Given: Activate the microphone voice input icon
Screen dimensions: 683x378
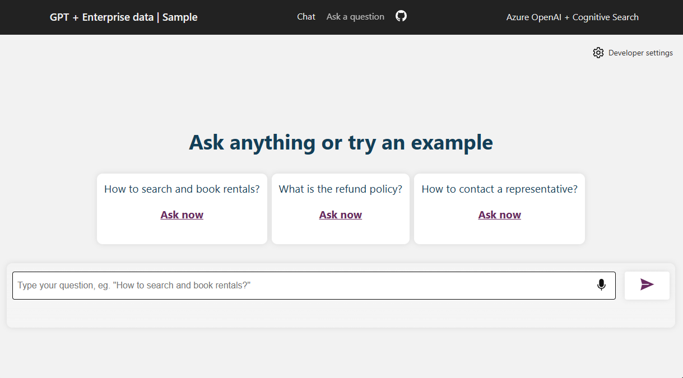Looking at the screenshot, I should 601,285.
